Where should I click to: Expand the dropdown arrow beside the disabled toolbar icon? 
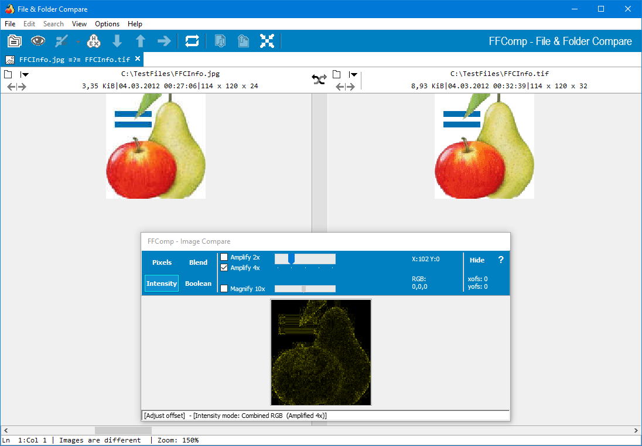click(77, 42)
